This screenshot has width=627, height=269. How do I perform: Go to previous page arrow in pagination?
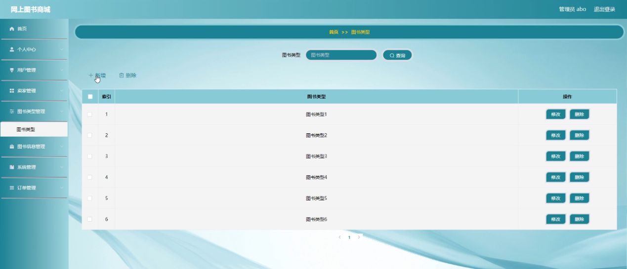click(x=339, y=237)
